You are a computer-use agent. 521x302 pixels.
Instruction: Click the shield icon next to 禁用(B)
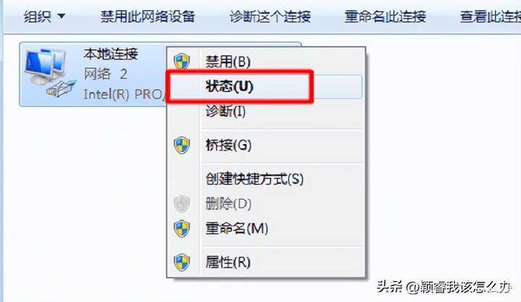tap(182, 62)
